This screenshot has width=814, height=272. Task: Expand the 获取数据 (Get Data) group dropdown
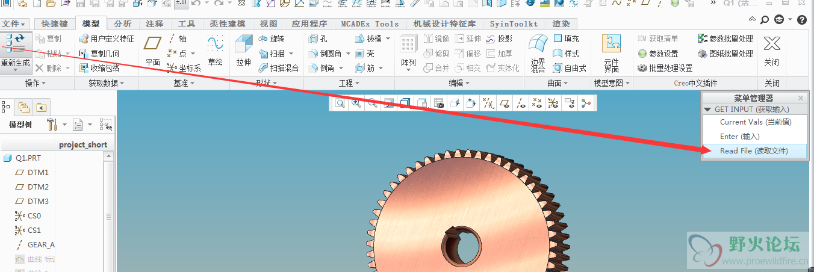106,83
